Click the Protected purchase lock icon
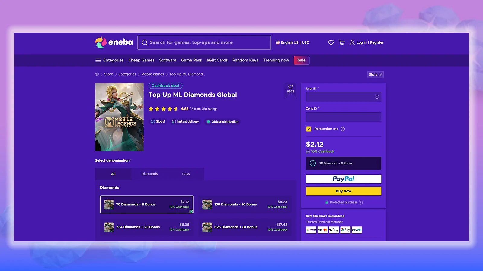The image size is (483, 271). [x=327, y=202]
